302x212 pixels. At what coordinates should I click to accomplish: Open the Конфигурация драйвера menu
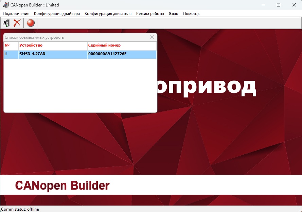pyautogui.click(x=57, y=14)
